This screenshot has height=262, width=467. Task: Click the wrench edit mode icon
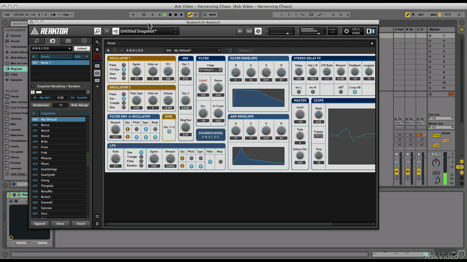point(97,43)
